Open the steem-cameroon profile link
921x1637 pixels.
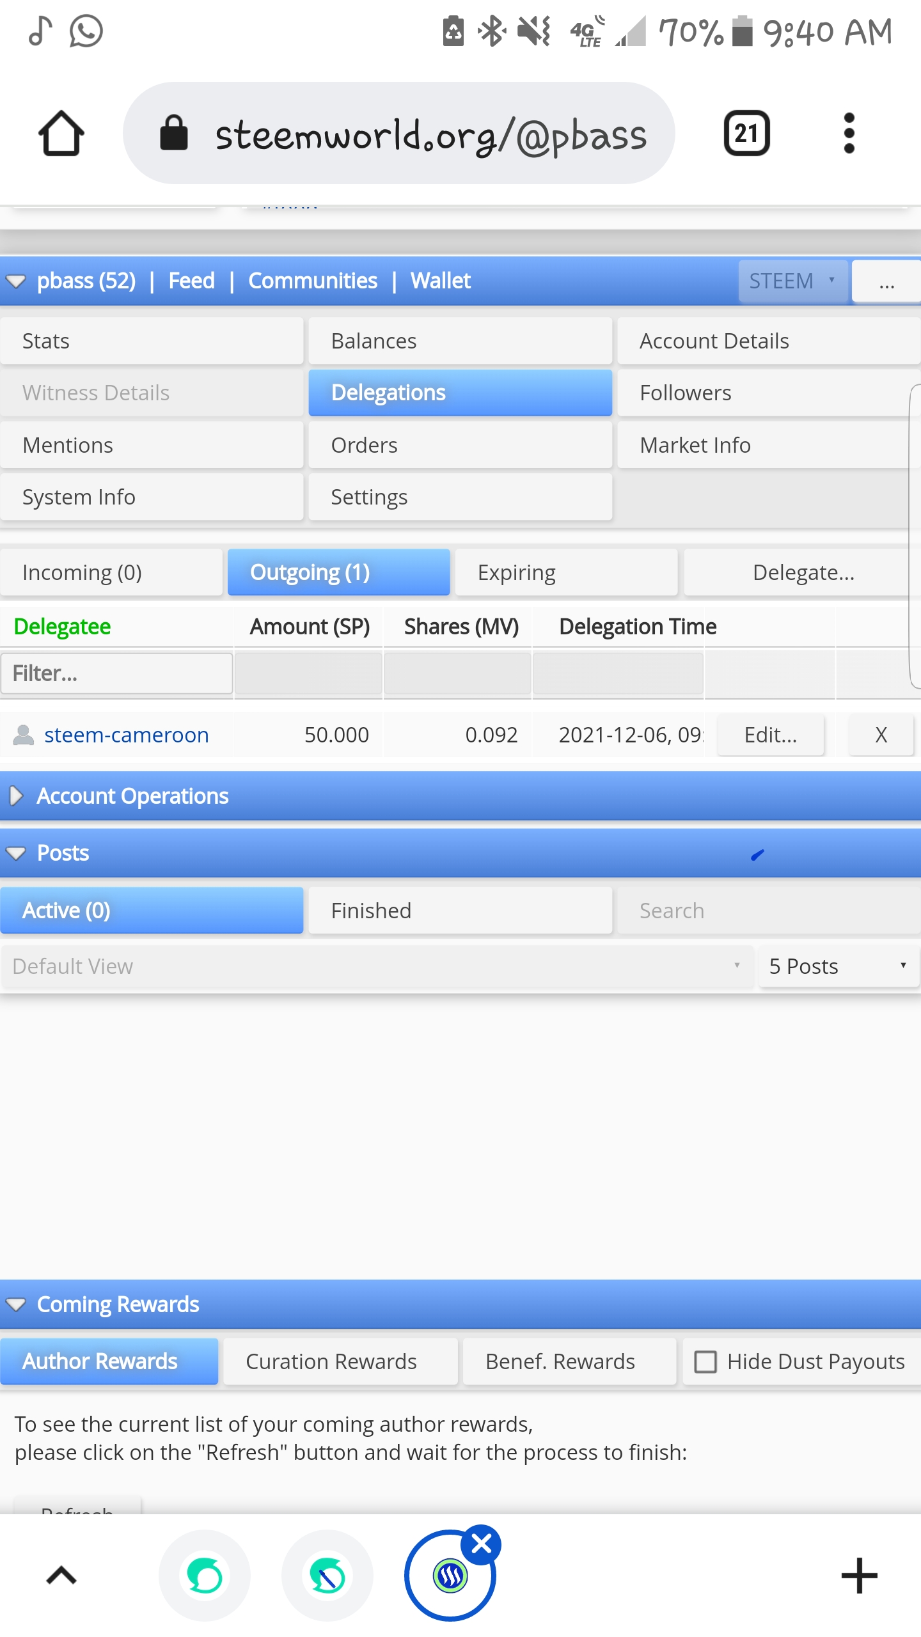[127, 735]
